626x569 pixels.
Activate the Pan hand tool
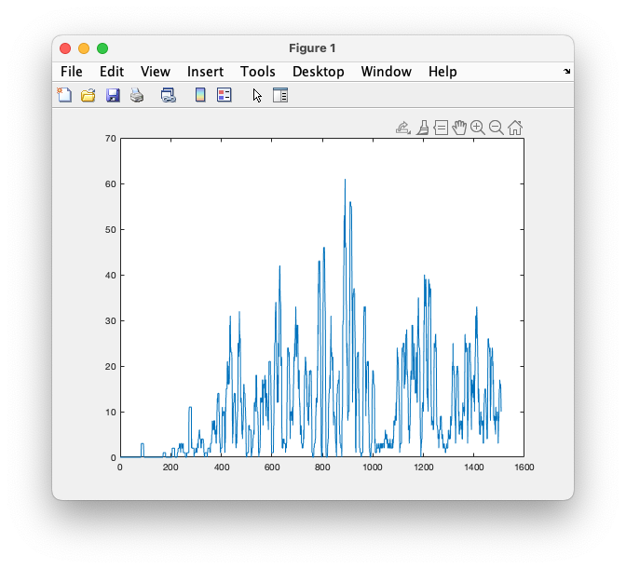tap(459, 128)
